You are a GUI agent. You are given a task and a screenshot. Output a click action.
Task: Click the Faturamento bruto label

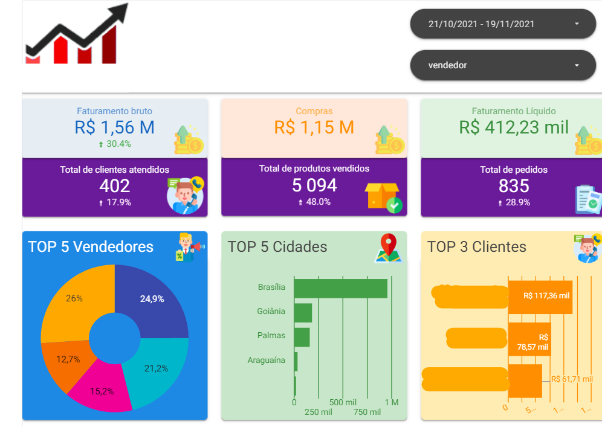[114, 111]
